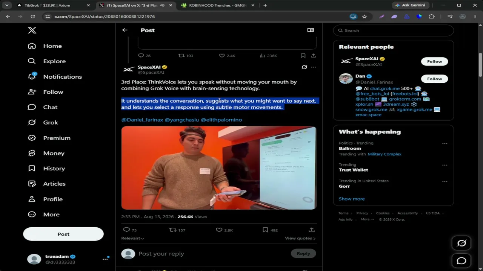
Task: Expand the Relevant reply sort dropdown
Action: click(x=132, y=238)
